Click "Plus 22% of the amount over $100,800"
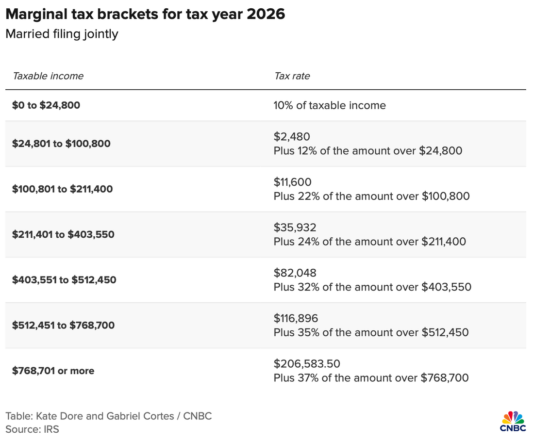Image resolution: width=534 pixels, height=441 pixels. pos(371,196)
